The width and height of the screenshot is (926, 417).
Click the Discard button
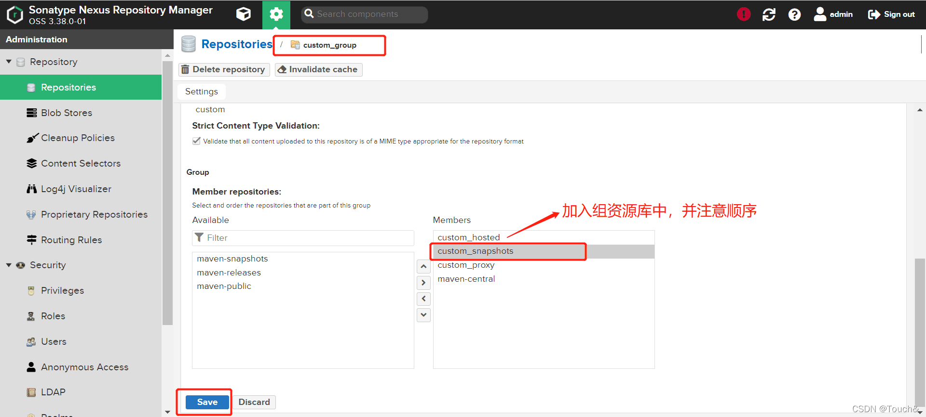(x=254, y=402)
